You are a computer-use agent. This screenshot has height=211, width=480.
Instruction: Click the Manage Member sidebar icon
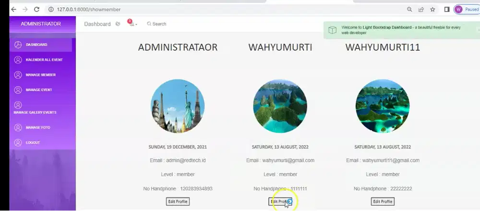18,75
